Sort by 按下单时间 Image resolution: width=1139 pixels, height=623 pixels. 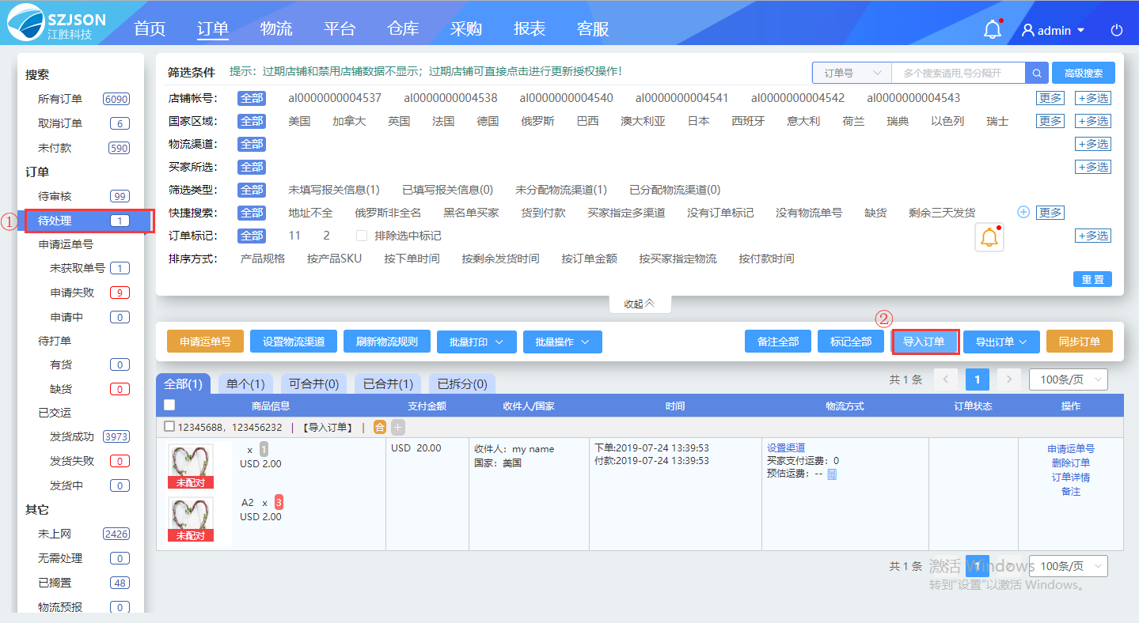click(412, 259)
